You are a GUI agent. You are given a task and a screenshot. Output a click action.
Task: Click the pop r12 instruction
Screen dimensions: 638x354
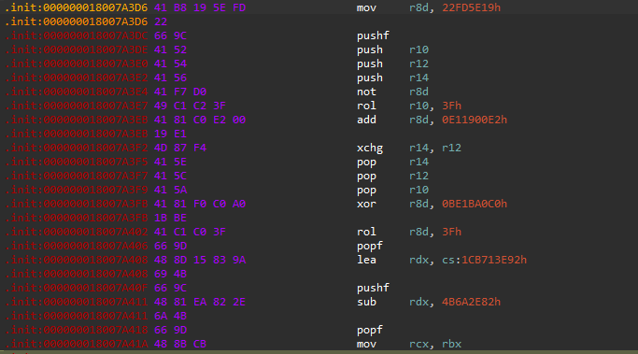(392, 177)
